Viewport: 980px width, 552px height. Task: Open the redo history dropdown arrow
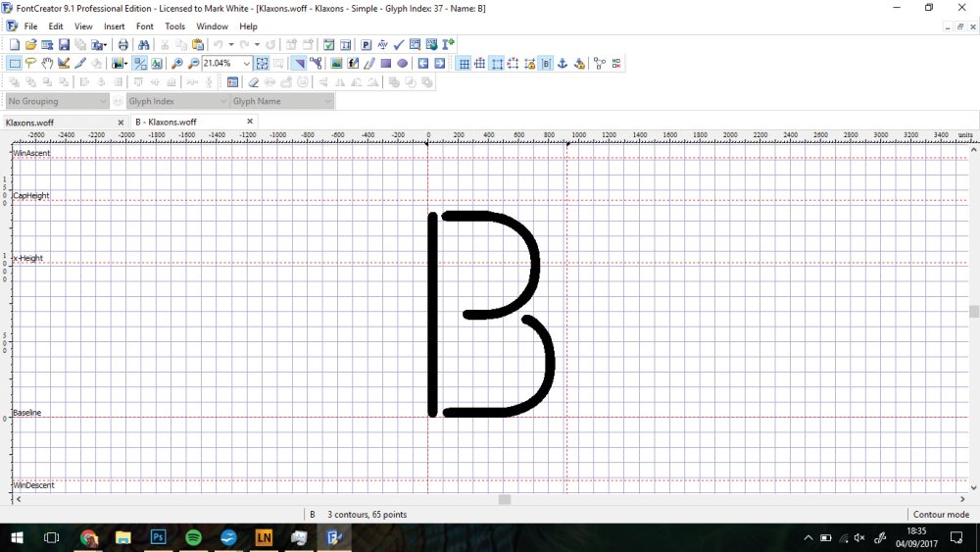(x=257, y=44)
